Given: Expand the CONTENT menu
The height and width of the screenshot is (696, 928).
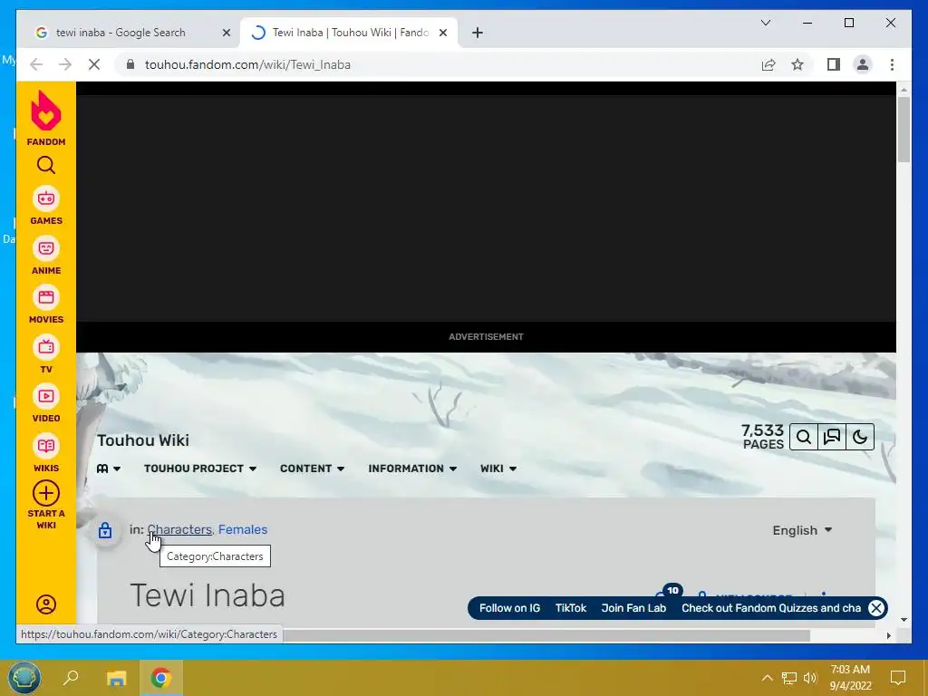Looking at the screenshot, I should click(x=312, y=469).
